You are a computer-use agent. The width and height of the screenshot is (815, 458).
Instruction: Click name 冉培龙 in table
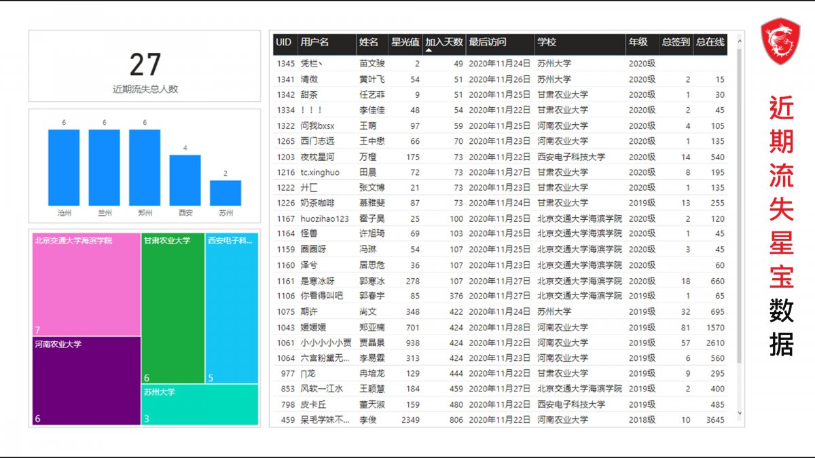click(372, 373)
